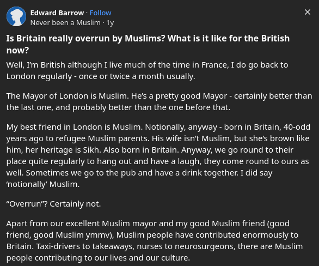Open the Edward Barrow author name link
The height and width of the screenshot is (266, 319).
[x=57, y=13]
